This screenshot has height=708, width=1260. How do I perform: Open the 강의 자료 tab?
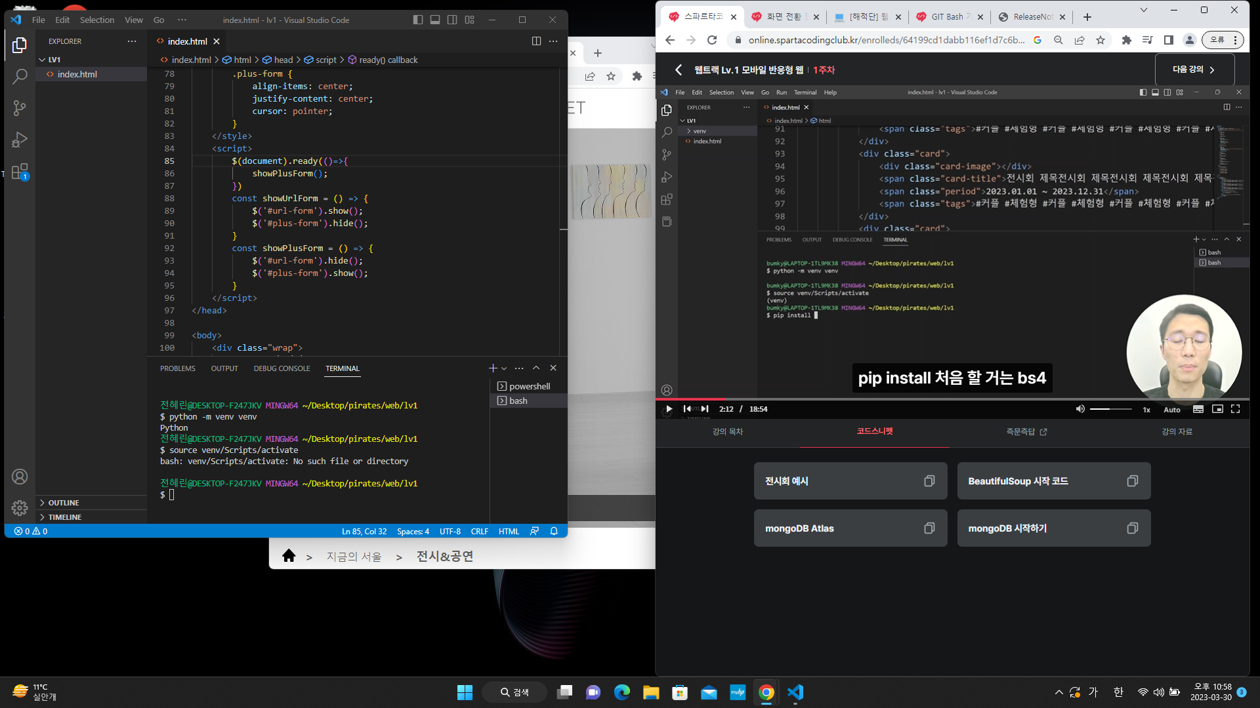pyautogui.click(x=1177, y=431)
